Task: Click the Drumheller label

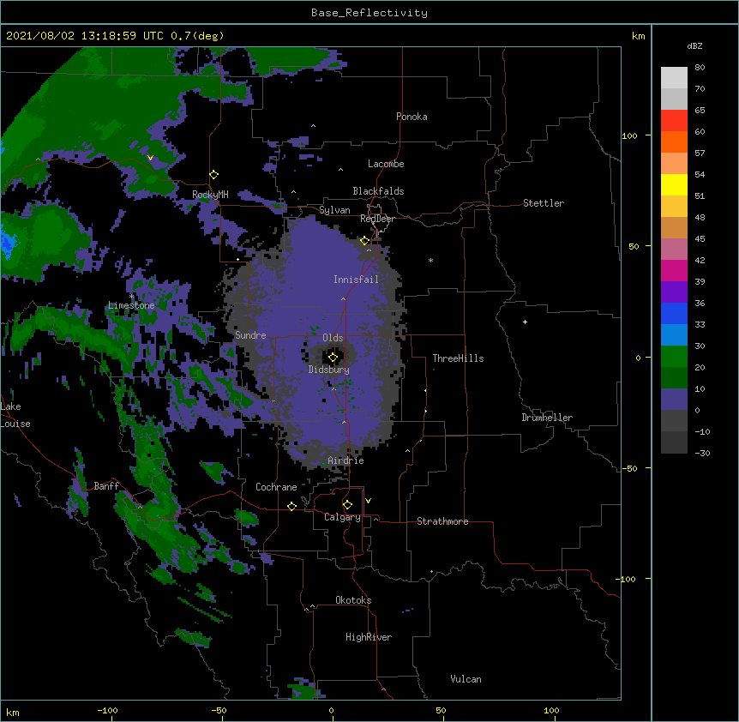Action: pyautogui.click(x=547, y=418)
